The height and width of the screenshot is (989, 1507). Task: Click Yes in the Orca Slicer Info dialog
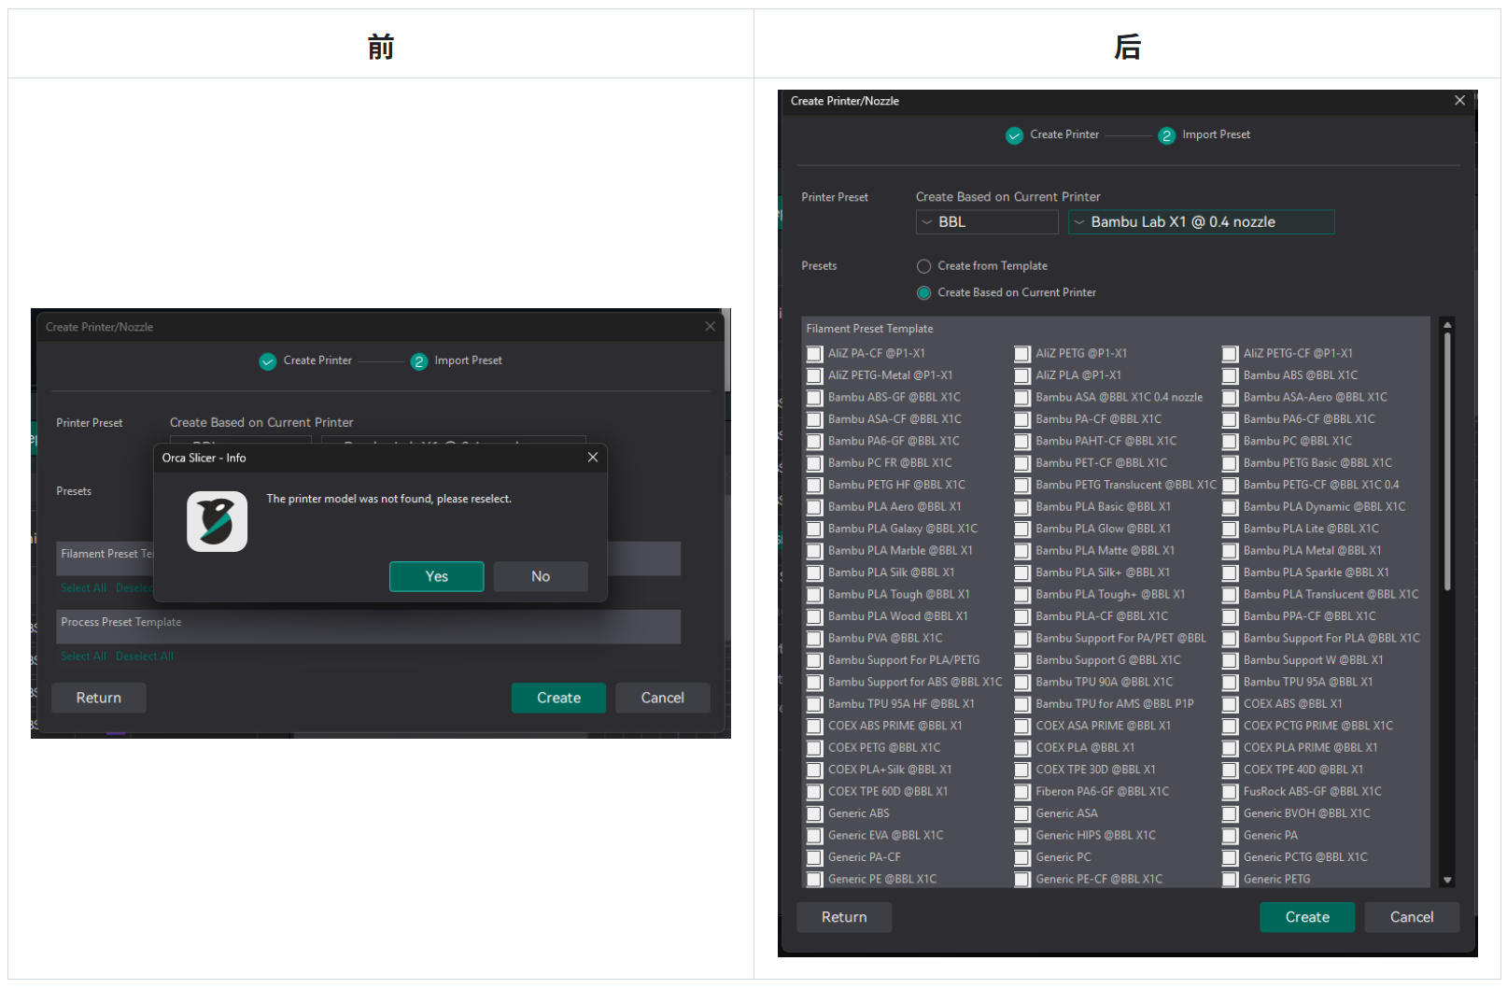tap(436, 576)
